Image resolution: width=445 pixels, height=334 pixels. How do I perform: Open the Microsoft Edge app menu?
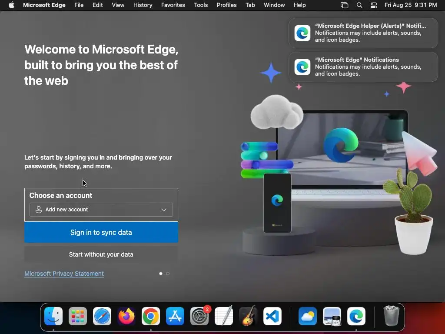[x=44, y=5]
